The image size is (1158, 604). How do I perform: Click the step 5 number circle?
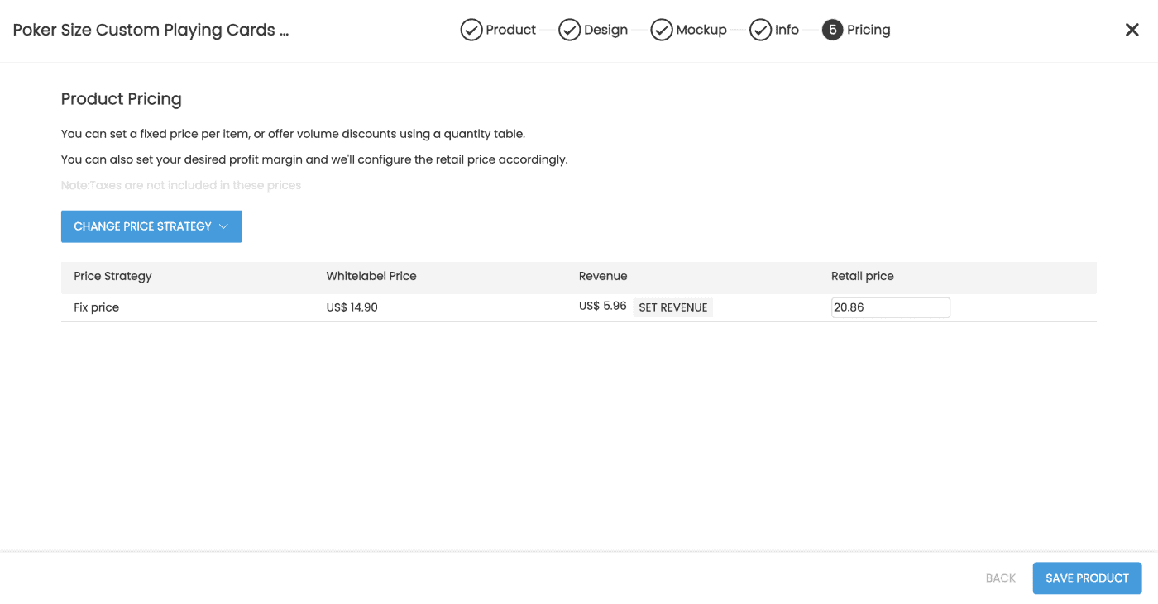click(x=832, y=31)
